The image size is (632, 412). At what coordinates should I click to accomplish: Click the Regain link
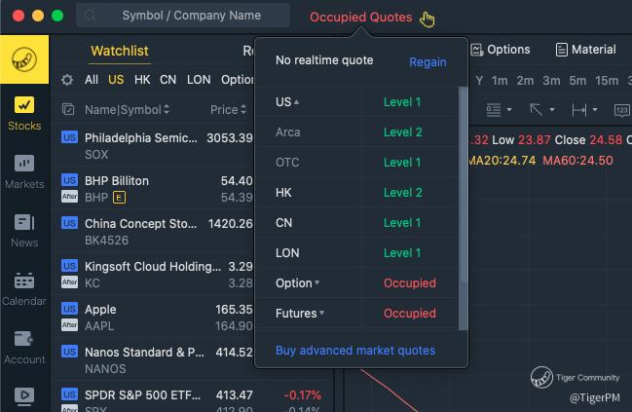click(x=428, y=61)
